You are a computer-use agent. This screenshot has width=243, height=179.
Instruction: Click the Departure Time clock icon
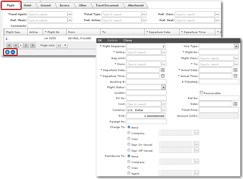[x=163, y=76]
